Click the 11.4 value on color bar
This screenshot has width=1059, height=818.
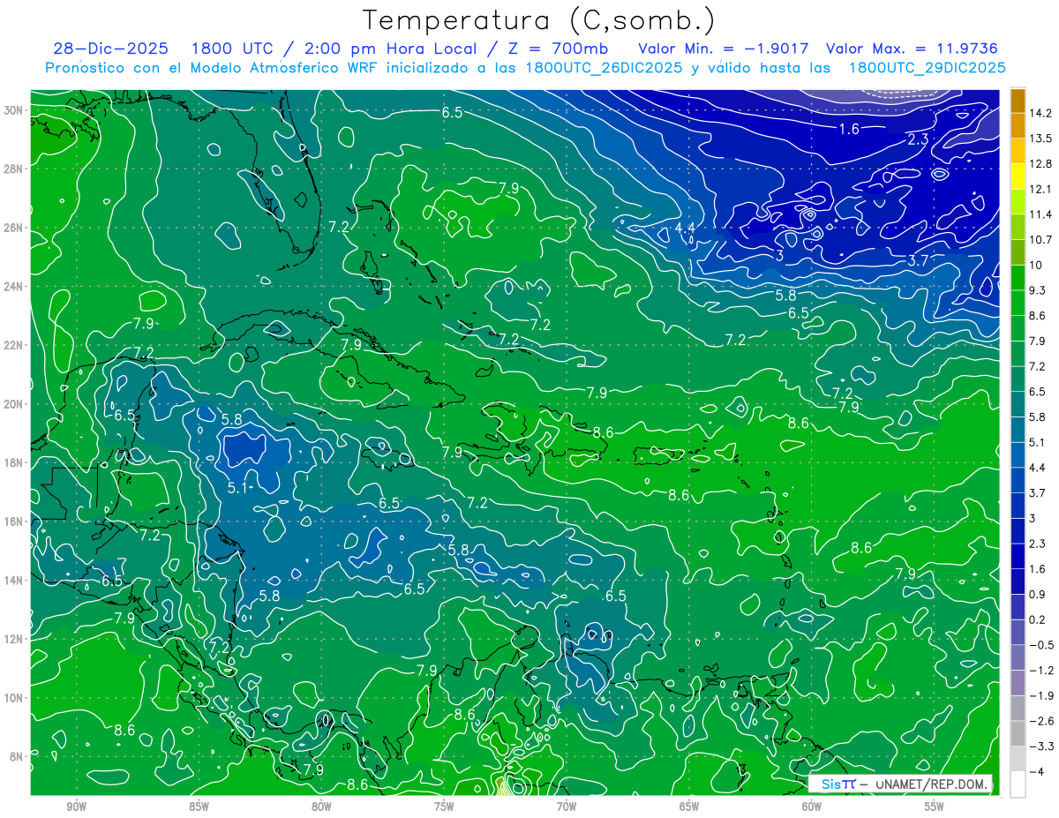1040,214
